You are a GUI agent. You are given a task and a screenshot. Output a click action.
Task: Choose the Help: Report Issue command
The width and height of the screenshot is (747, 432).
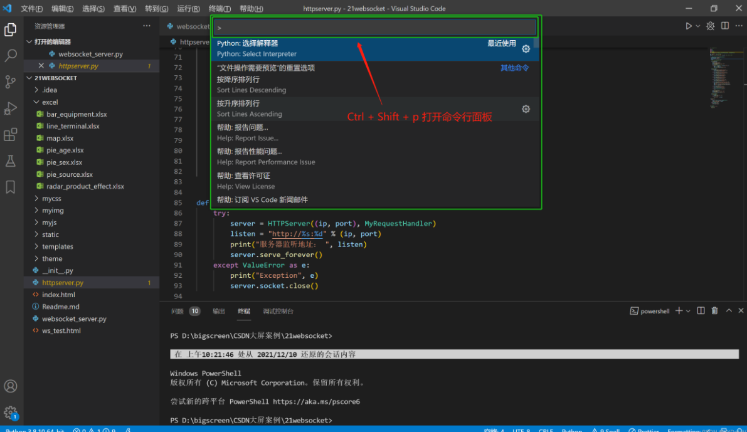point(375,132)
